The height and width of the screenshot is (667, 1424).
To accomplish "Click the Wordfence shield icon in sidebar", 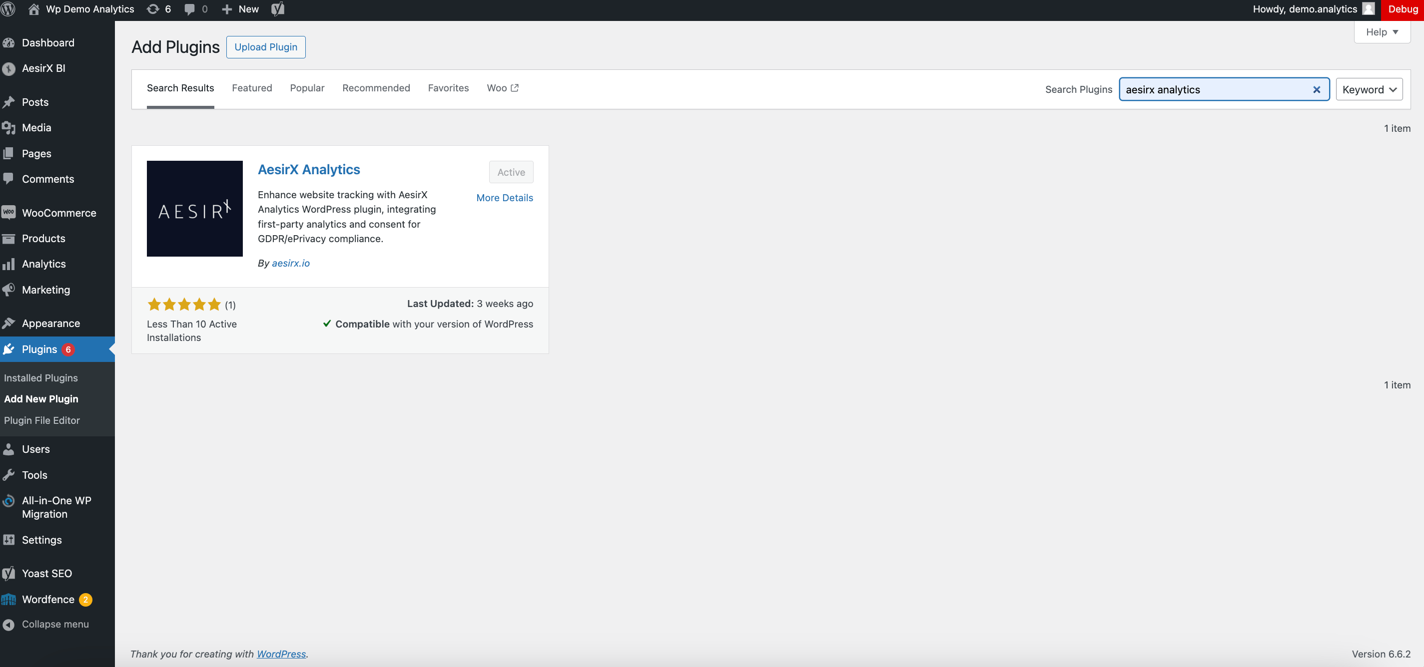I will point(9,600).
